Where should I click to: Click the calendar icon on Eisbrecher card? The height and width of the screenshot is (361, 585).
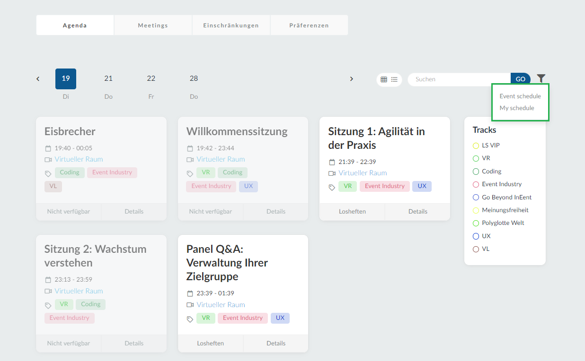pos(48,148)
